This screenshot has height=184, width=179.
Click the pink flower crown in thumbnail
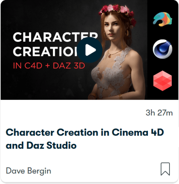117,11
